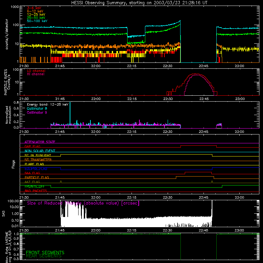Select the cyan 50-100 keV legend entry
Viewport: 263px width, 263px height.
click(x=37, y=21)
